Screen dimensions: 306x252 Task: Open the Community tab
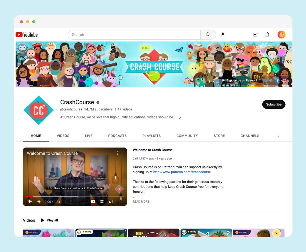click(187, 136)
